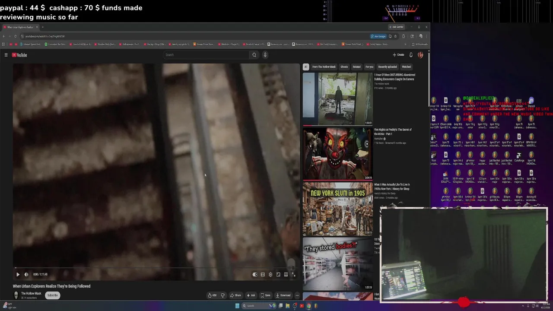Viewport: 553px width, 311px height.
Task: Open the Five Nights at Freddy's thumbnail
Action: 337,154
